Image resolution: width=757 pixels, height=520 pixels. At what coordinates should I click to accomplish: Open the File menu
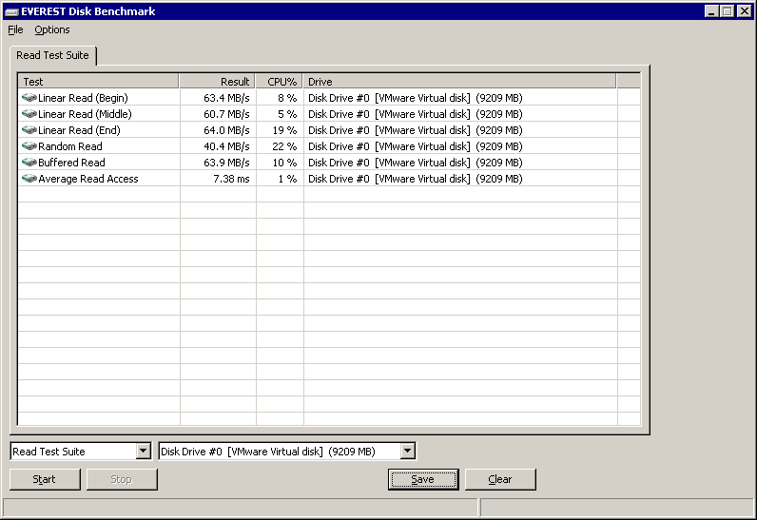[15, 29]
